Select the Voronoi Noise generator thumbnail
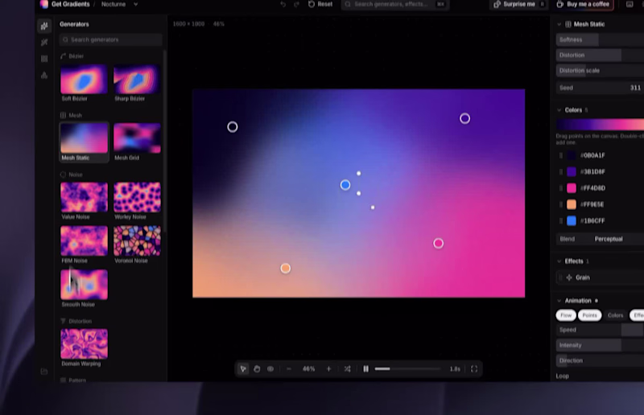The height and width of the screenshot is (415, 644). click(137, 241)
